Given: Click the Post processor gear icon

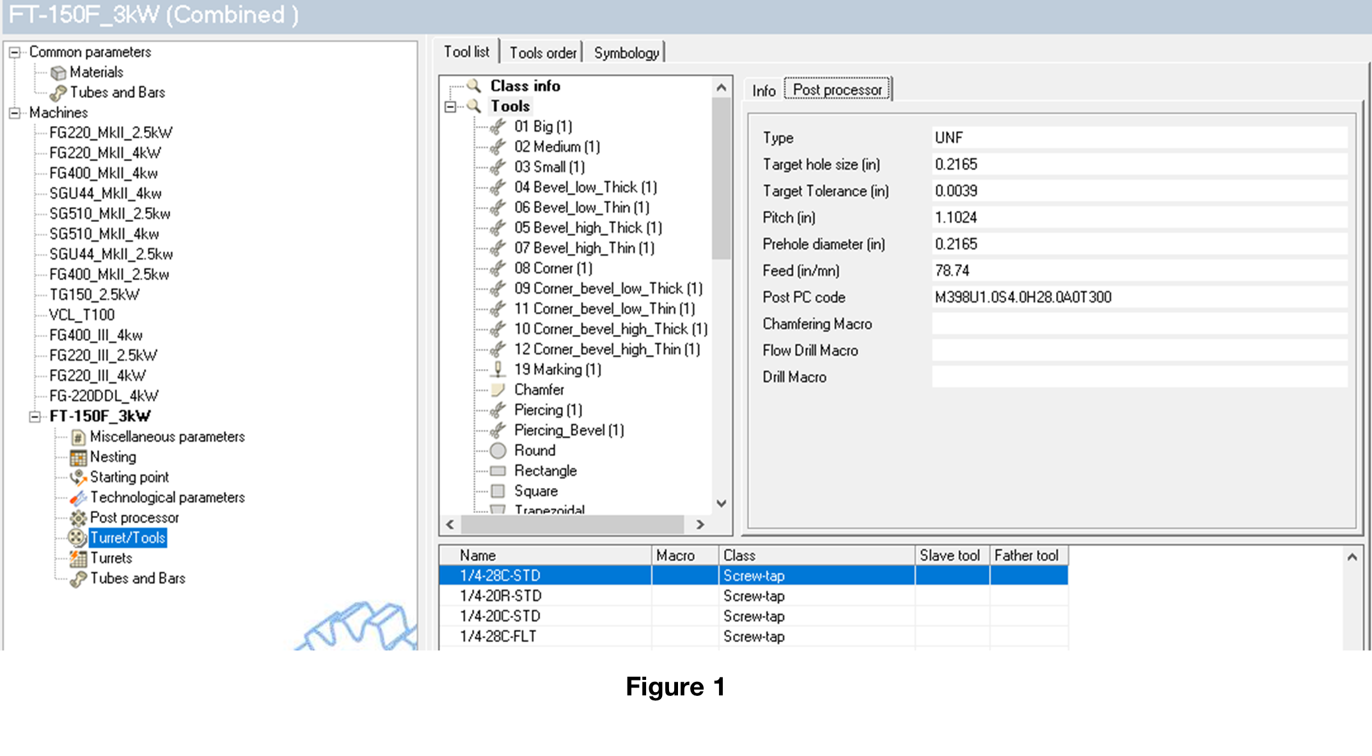Looking at the screenshot, I should pos(78,517).
